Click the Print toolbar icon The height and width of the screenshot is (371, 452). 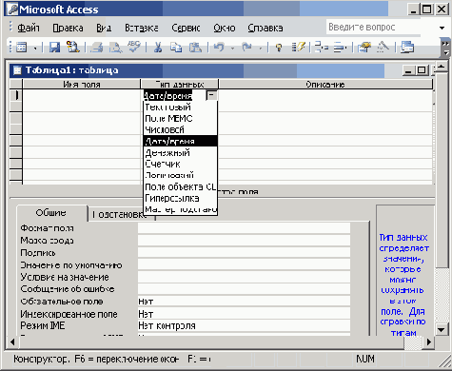[97, 48]
